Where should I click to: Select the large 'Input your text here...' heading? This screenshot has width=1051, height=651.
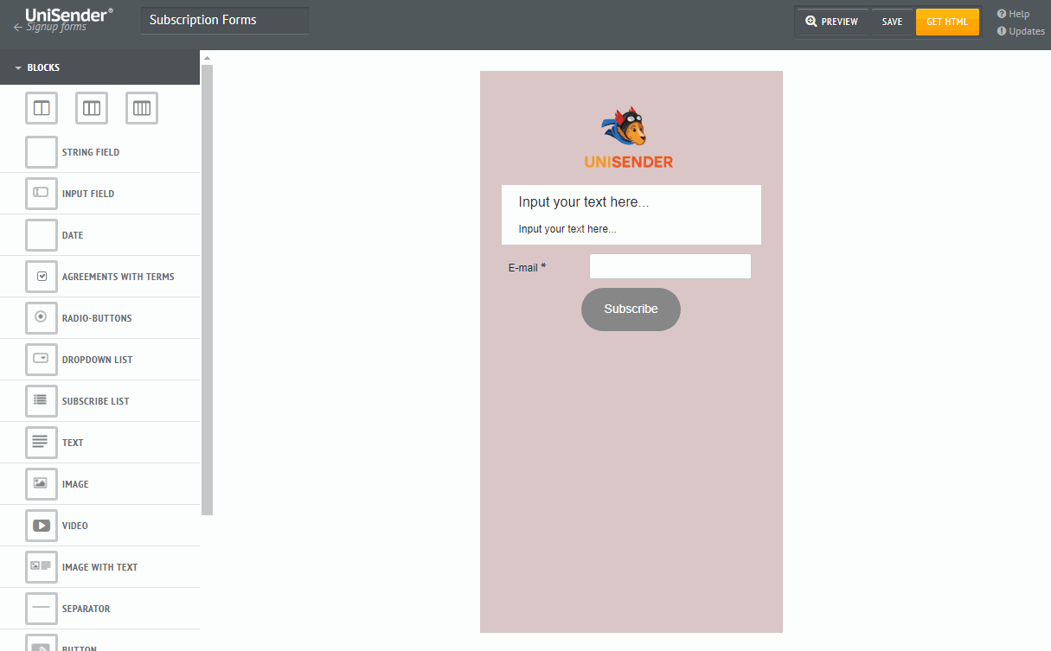(x=584, y=201)
